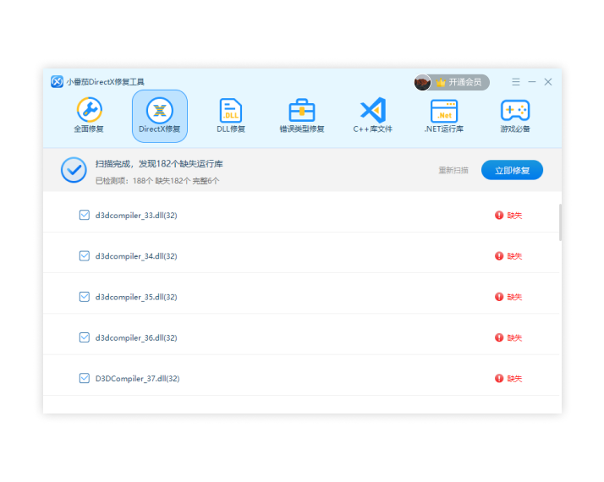Click the 重新扫描 rescan link
The width and height of the screenshot is (604, 482).
[x=453, y=170]
